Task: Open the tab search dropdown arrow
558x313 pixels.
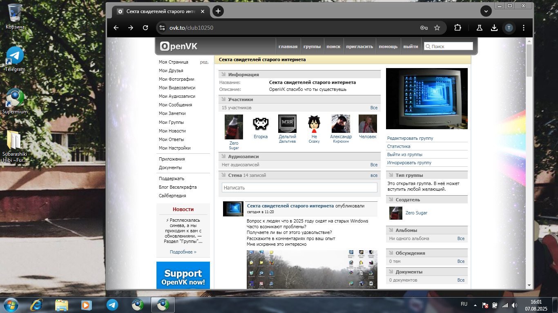Action: coord(486,11)
